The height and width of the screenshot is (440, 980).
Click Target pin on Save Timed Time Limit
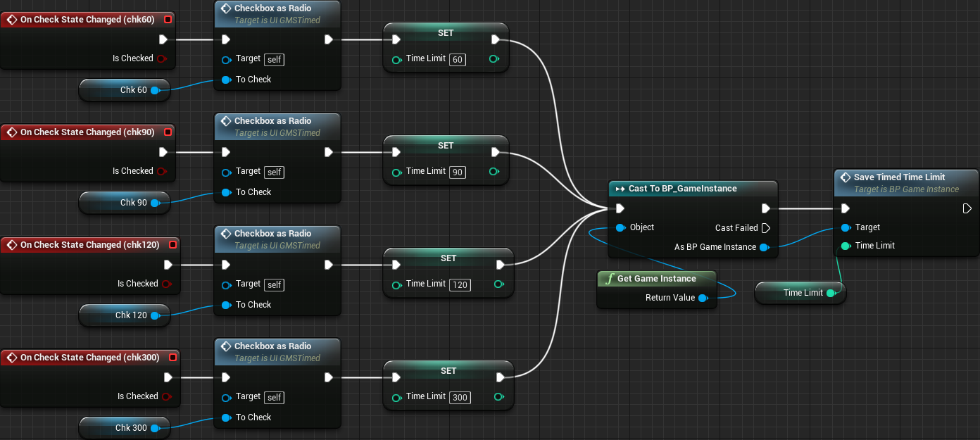(846, 227)
